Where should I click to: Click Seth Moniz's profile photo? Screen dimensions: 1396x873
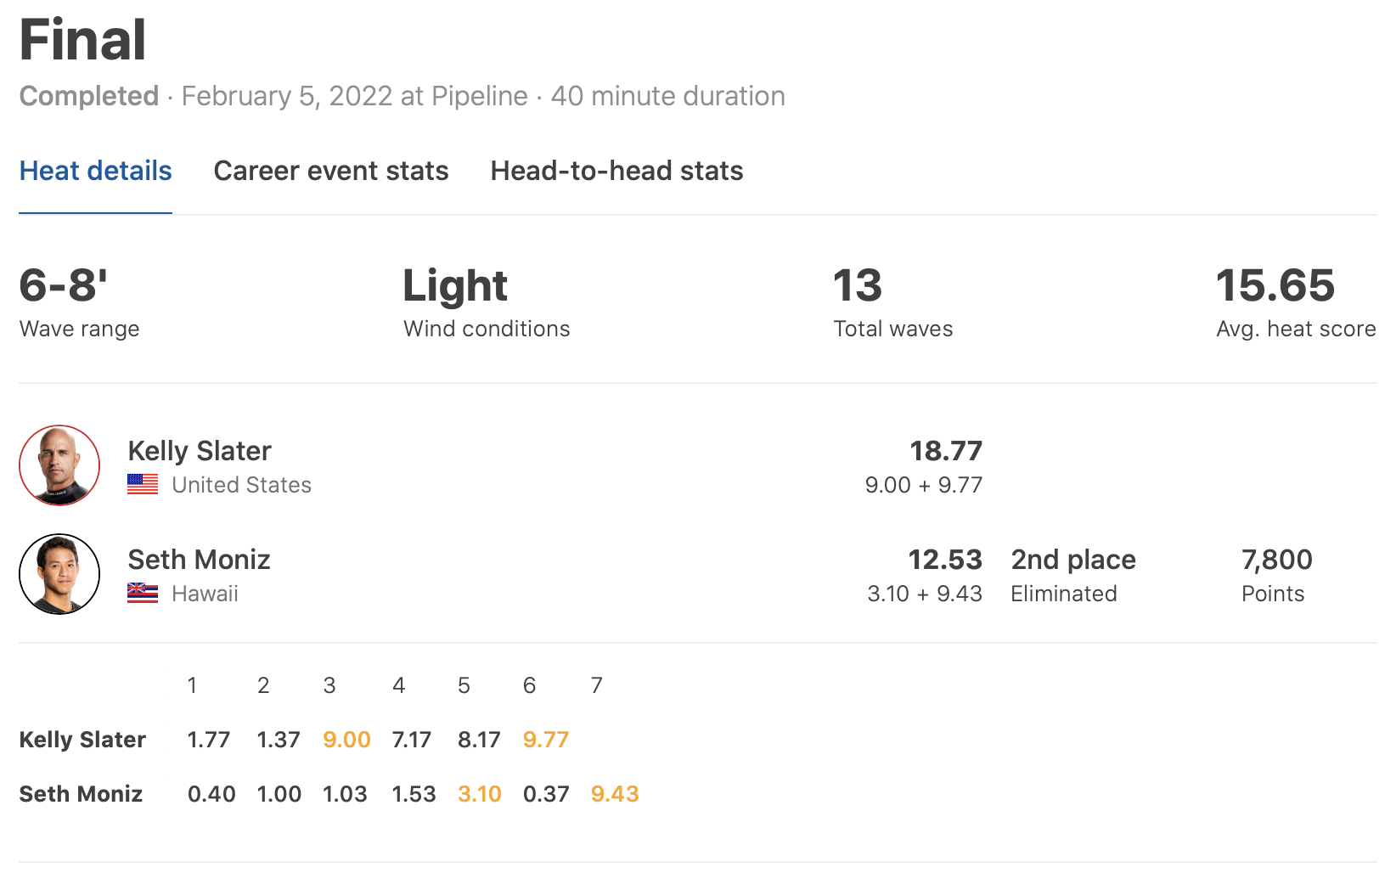[59, 574]
